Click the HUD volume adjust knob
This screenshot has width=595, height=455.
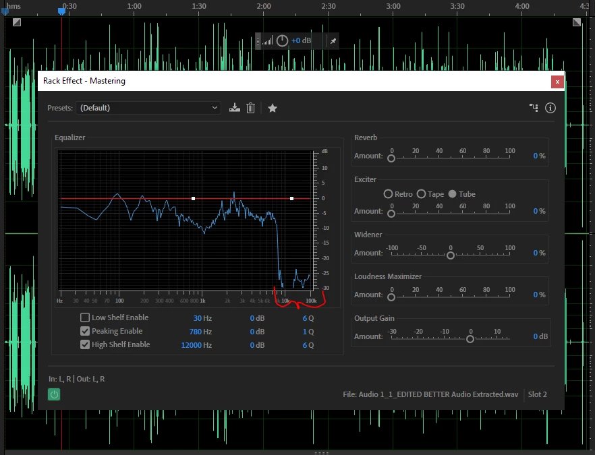click(x=282, y=40)
